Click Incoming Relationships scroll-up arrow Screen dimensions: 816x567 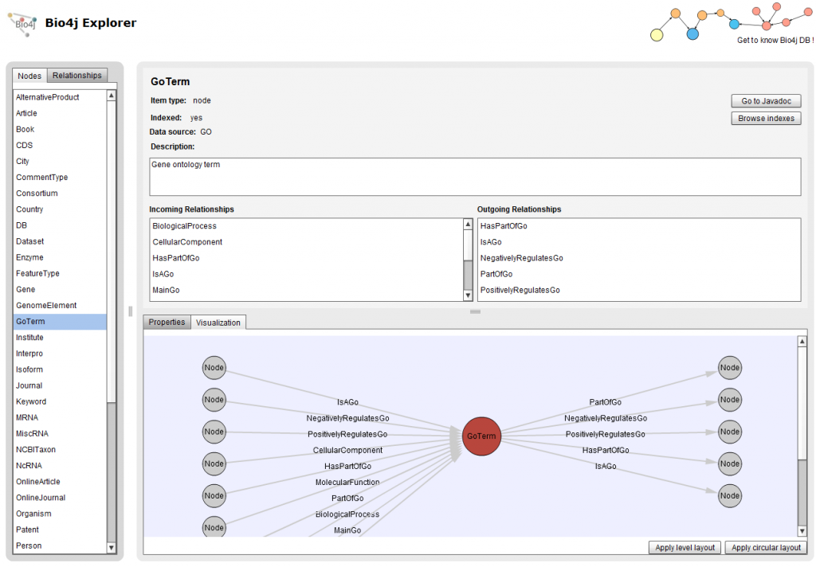(x=468, y=225)
